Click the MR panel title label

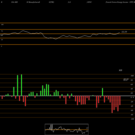point(120,70)
